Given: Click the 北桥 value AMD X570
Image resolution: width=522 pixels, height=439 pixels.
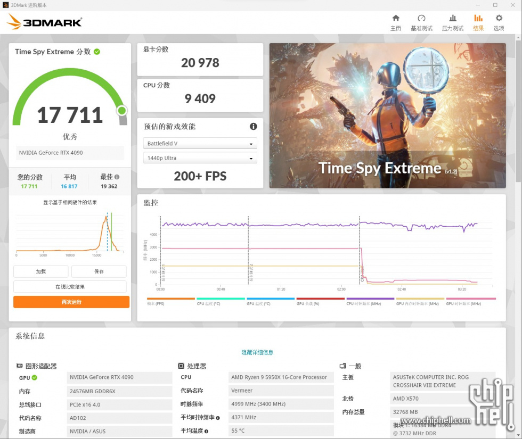Looking at the screenshot, I should coord(443,399).
